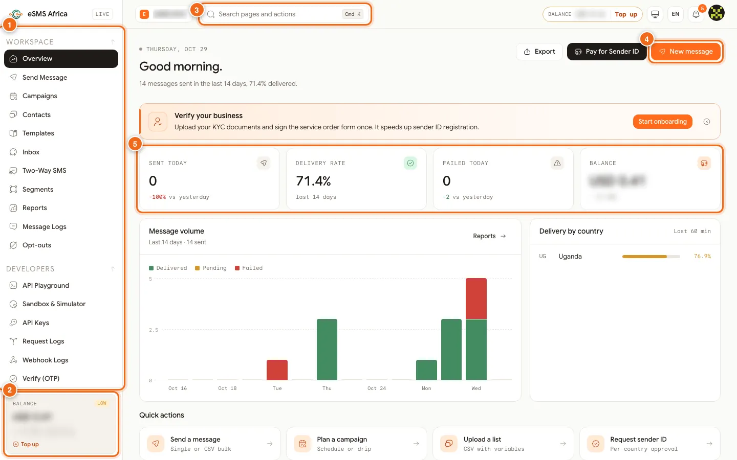Click the Export button
Screen dimensions: 737x460
tap(539, 52)
